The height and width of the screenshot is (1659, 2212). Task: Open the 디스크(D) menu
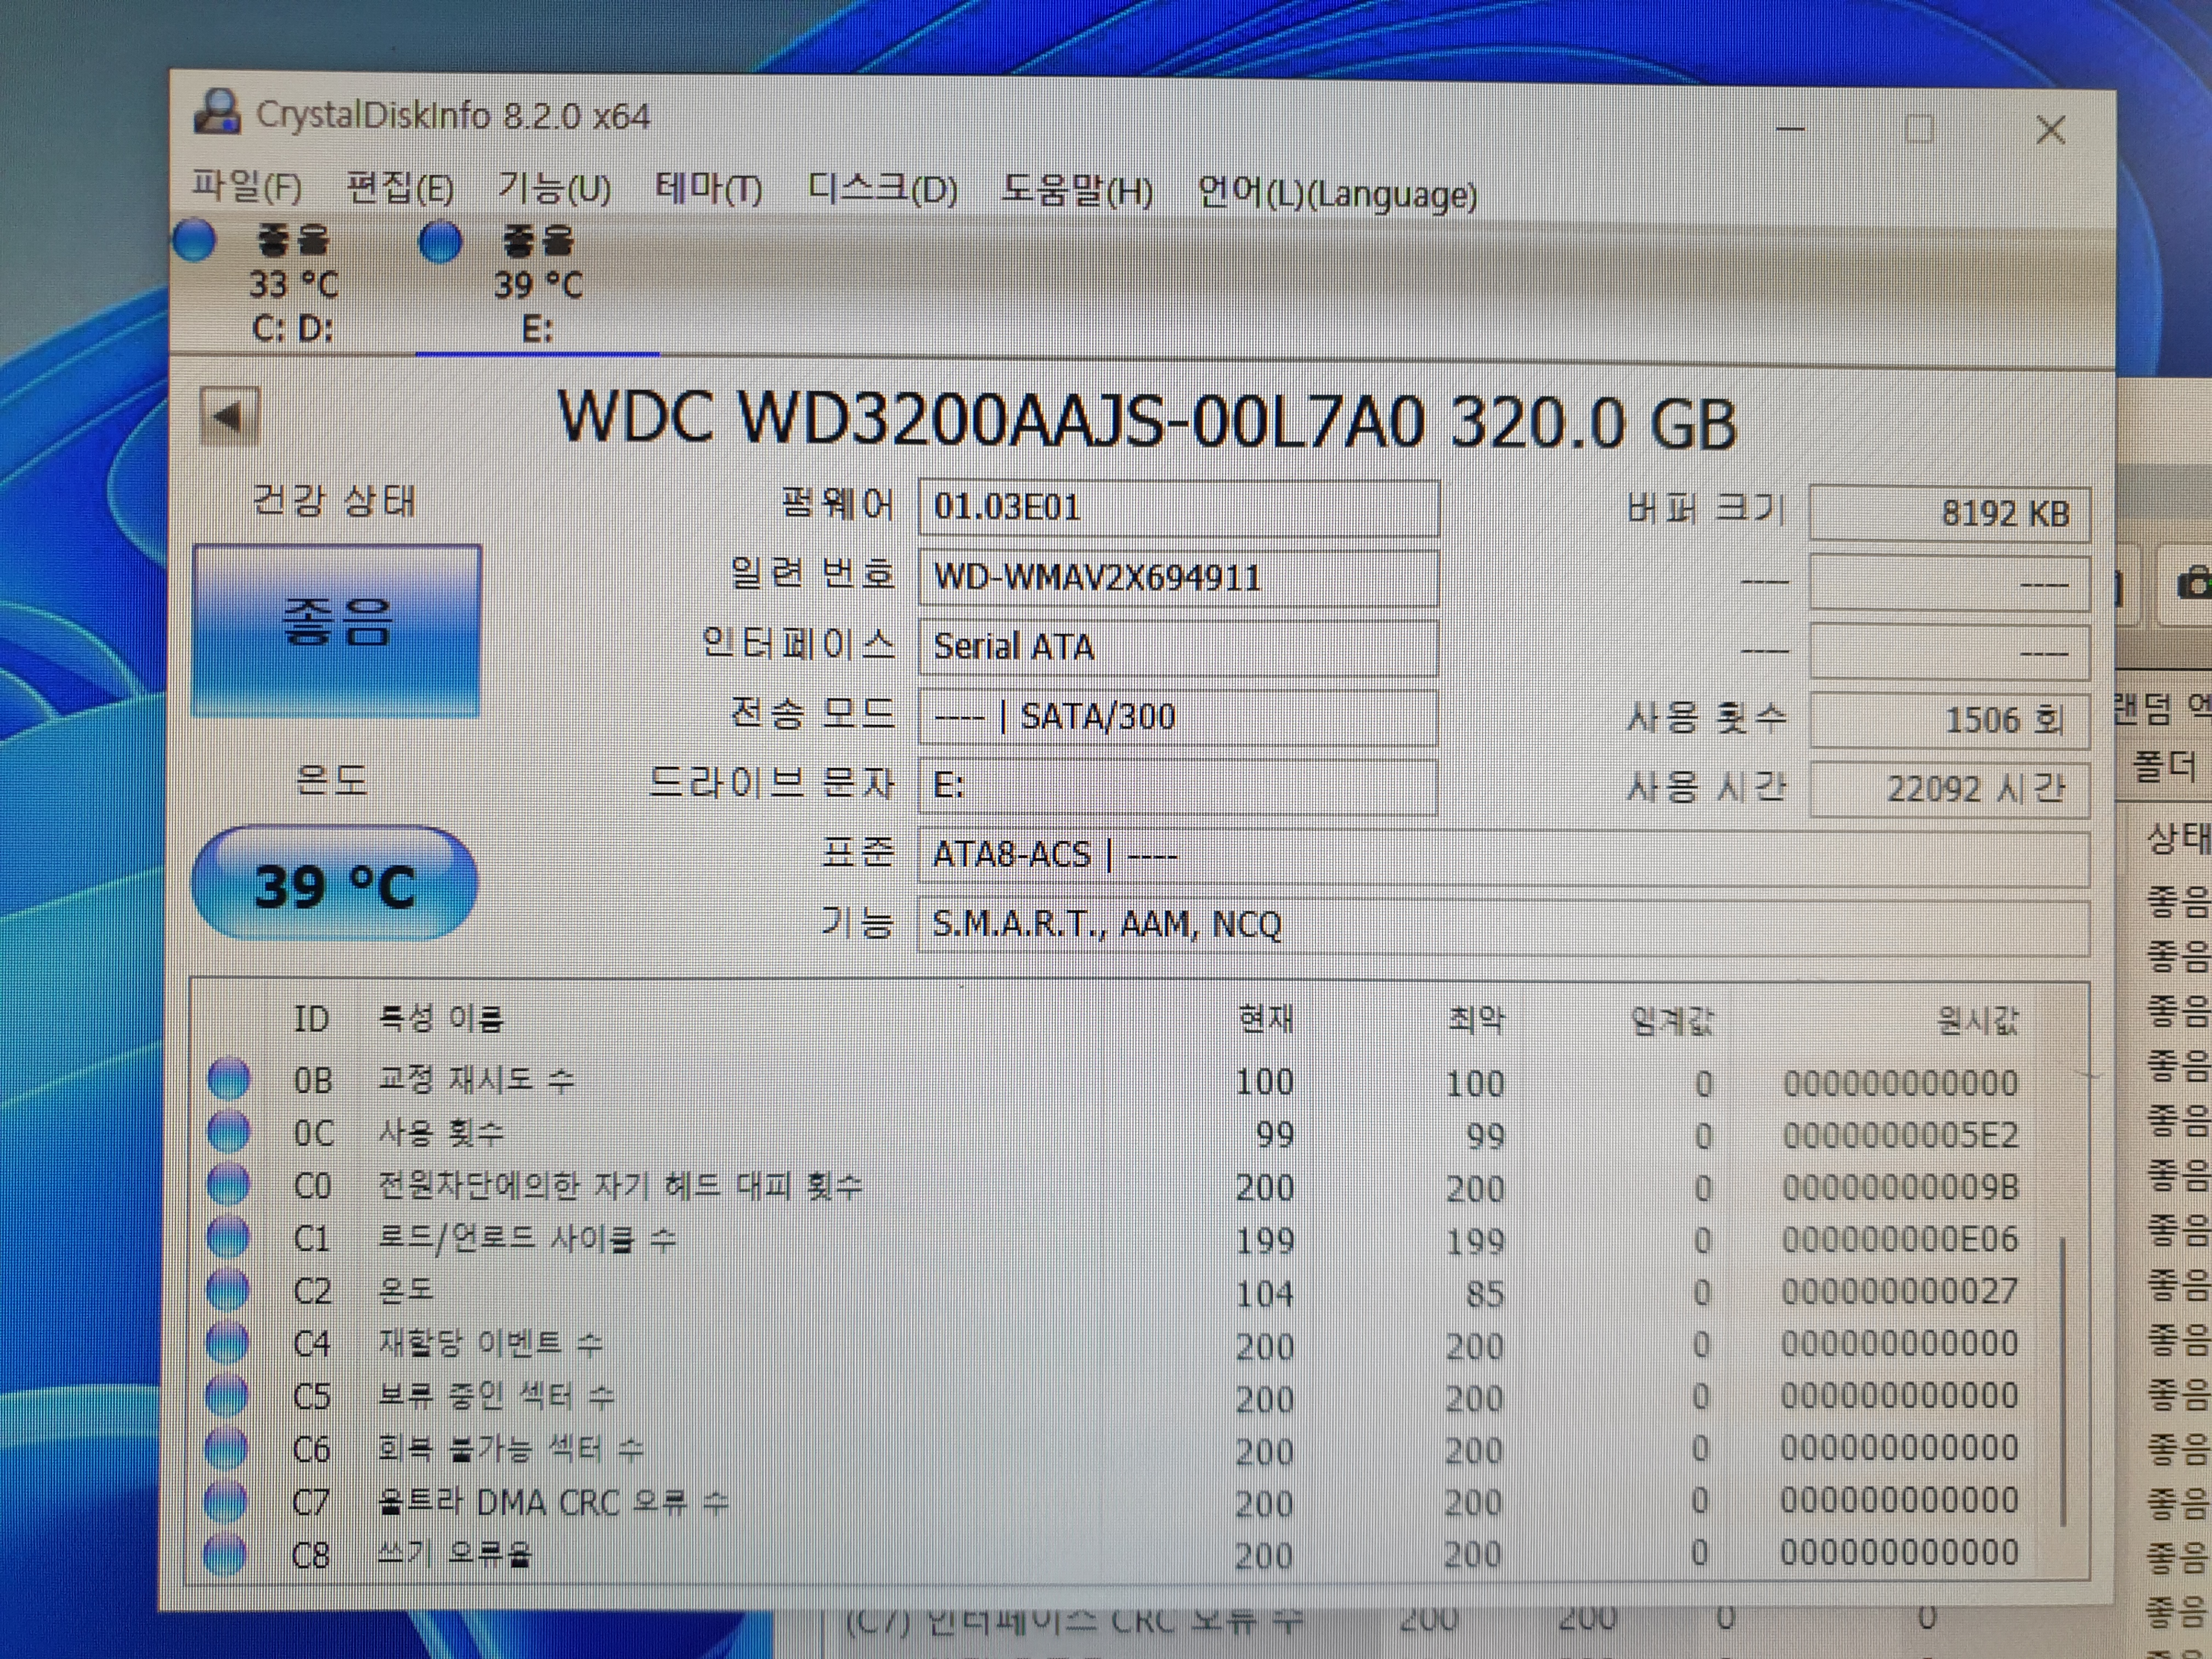tap(883, 189)
